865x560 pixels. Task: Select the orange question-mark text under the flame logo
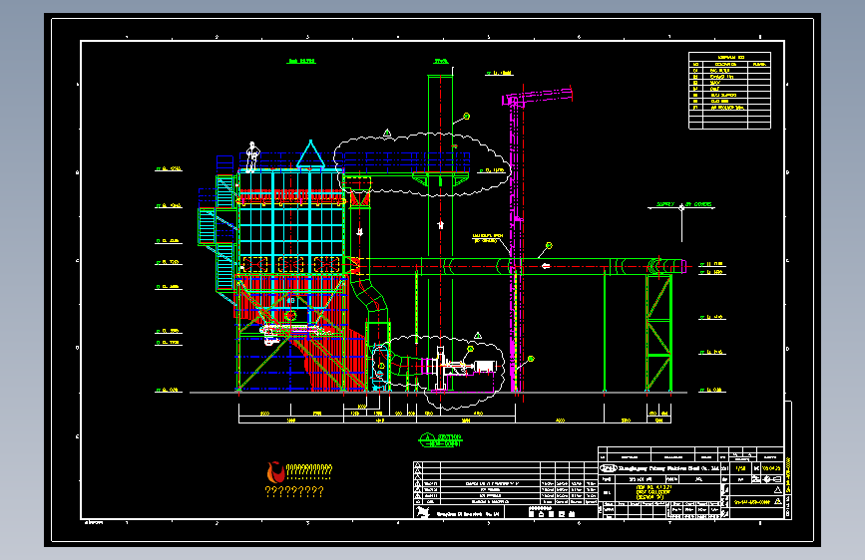pos(294,491)
